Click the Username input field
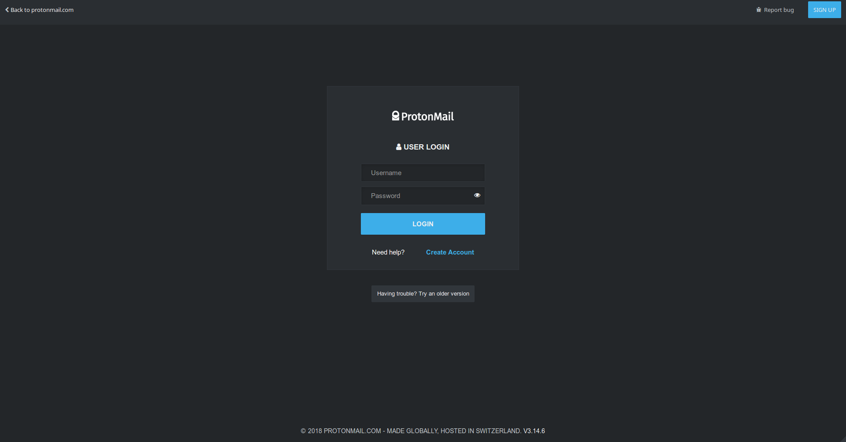 [x=423, y=173]
